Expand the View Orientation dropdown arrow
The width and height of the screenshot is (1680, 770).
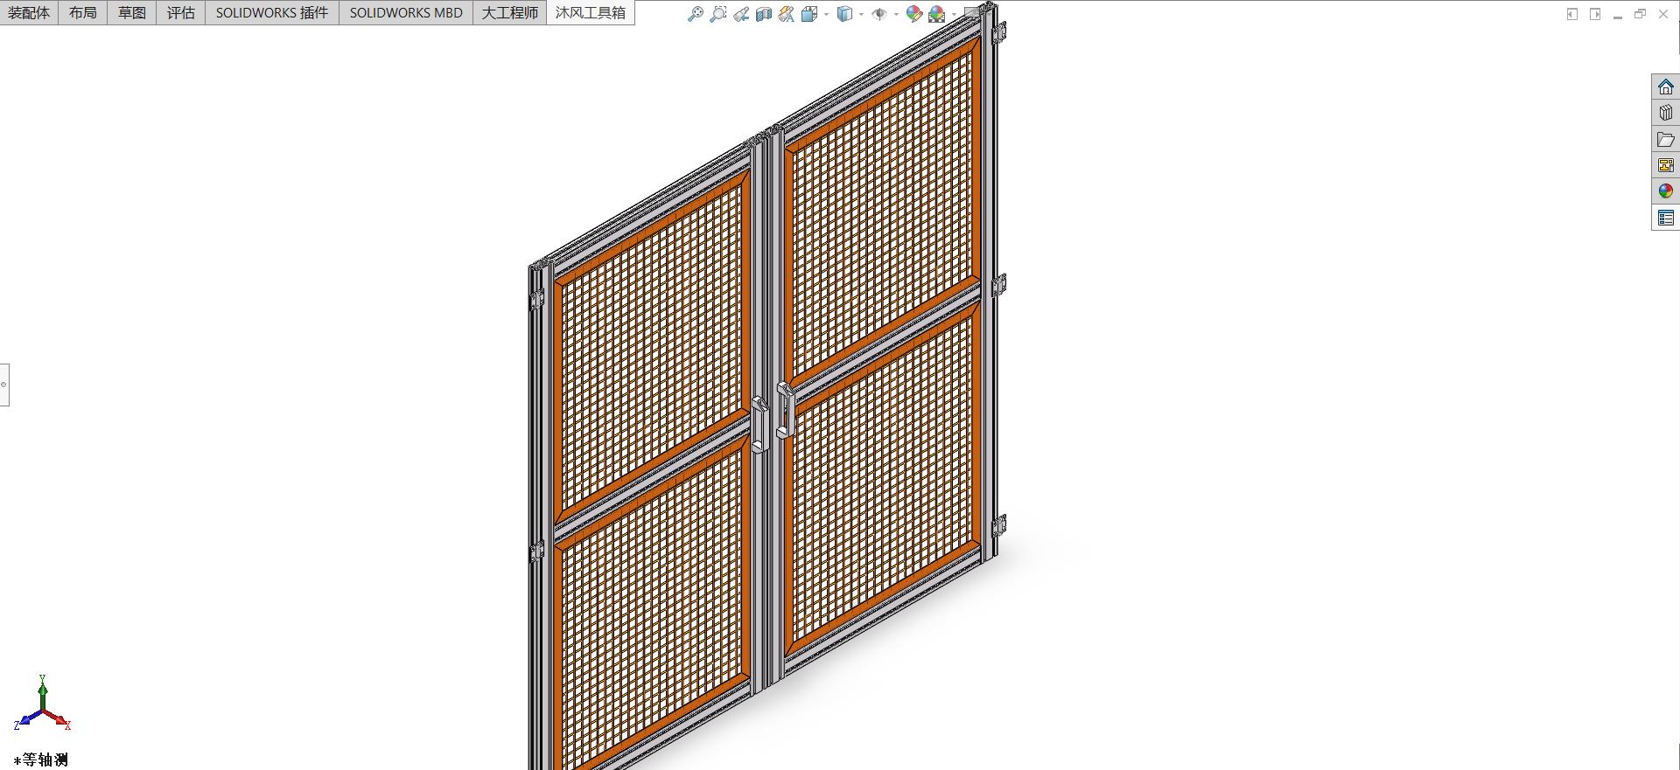826,14
